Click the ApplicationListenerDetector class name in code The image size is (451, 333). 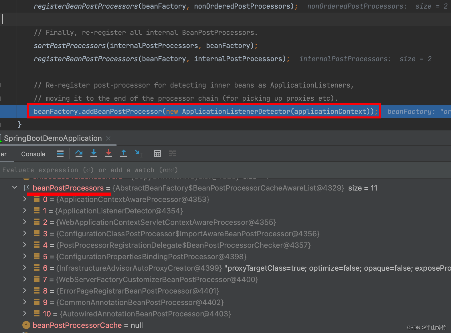coord(236,111)
